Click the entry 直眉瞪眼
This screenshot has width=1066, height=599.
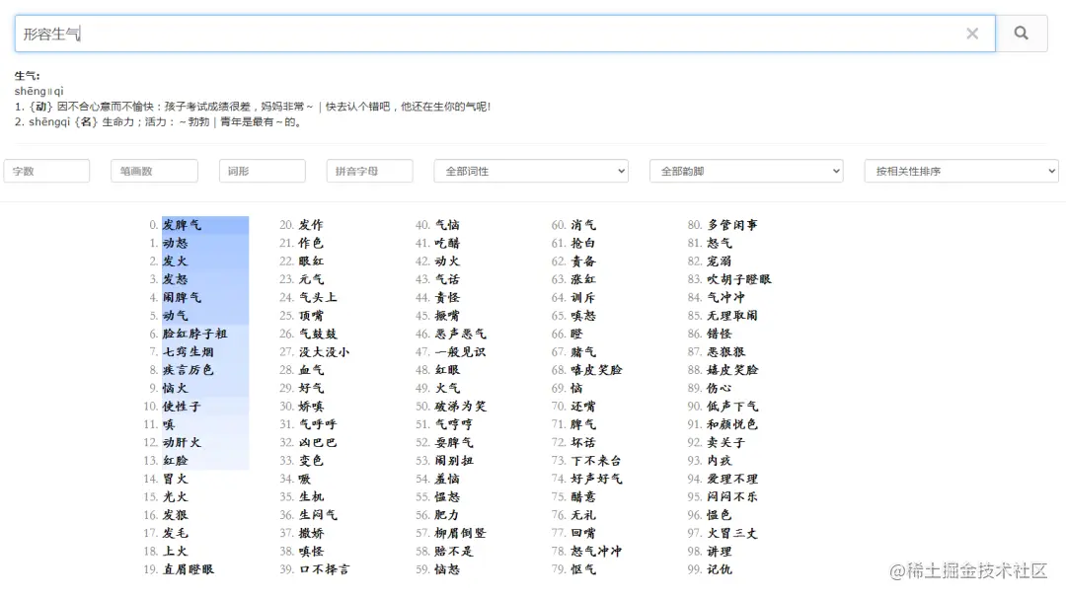point(188,569)
